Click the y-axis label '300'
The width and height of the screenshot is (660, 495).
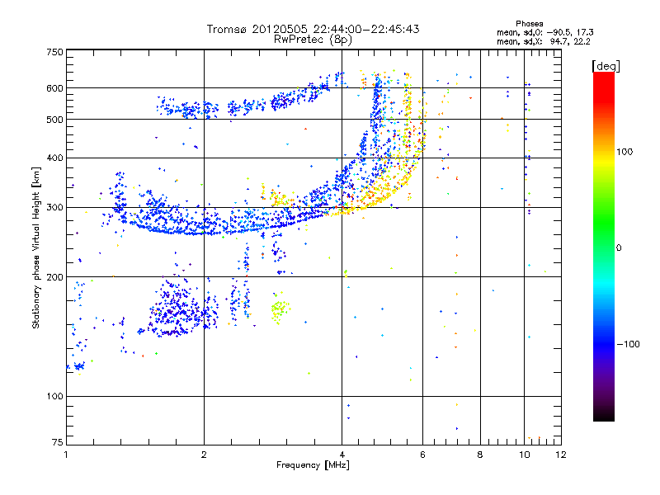pyautogui.click(x=54, y=207)
